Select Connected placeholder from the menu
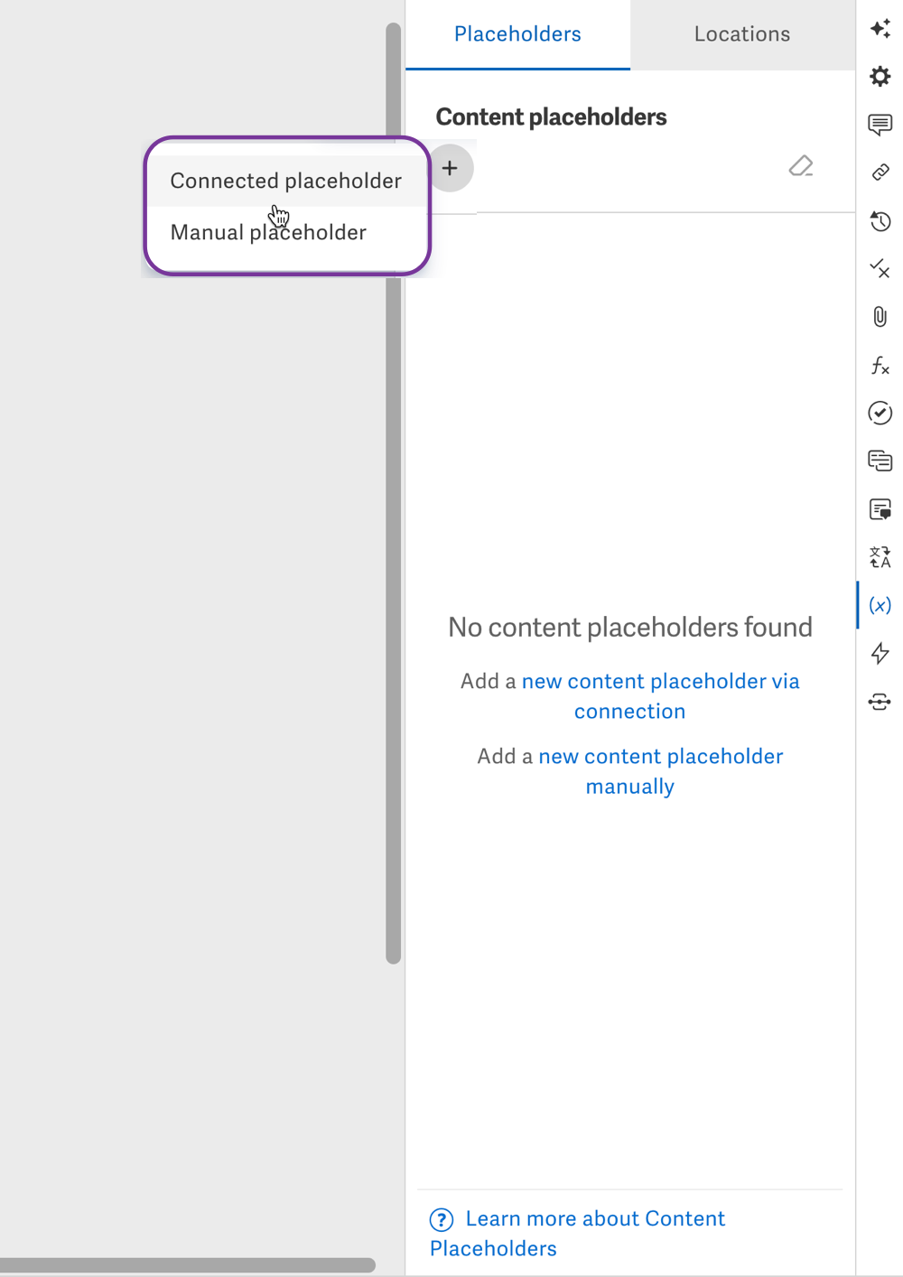 [x=285, y=181]
